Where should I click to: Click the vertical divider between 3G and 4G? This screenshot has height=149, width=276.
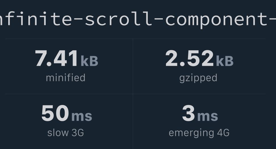[133, 121]
